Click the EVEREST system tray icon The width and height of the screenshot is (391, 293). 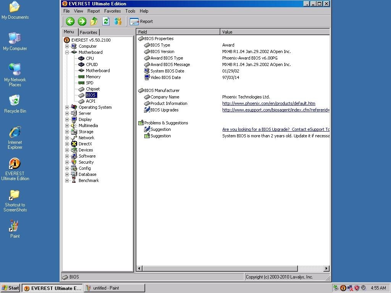pos(343,288)
